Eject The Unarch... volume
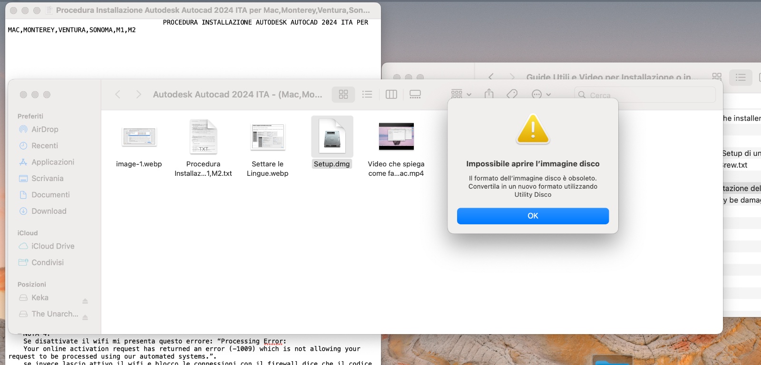The width and height of the screenshot is (761, 365). (85, 317)
